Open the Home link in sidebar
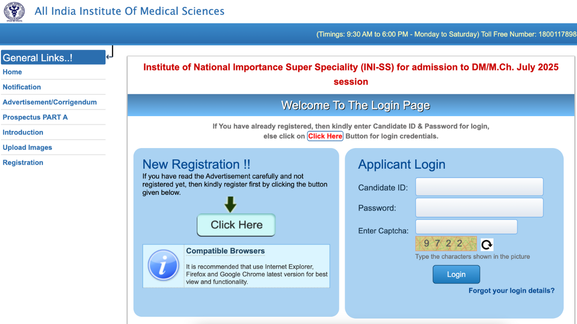 point(12,72)
